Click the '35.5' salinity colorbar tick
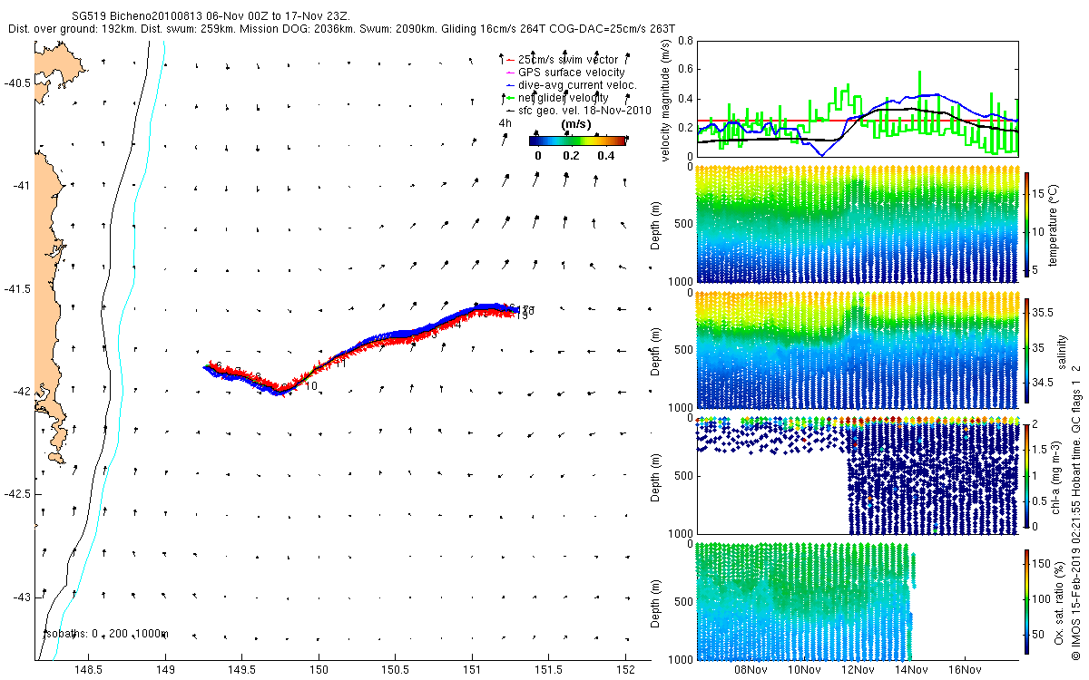This screenshot has height=680, width=1089. click(x=1042, y=312)
